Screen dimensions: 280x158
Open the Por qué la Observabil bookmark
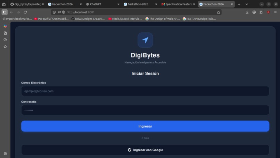coord(51,19)
